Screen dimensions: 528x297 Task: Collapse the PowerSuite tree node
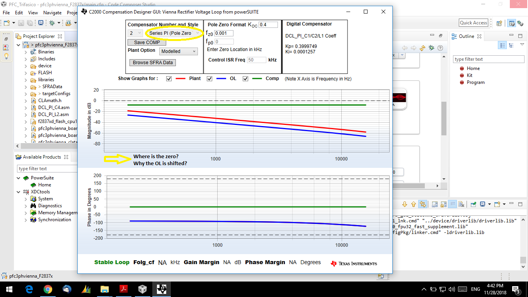17,178
